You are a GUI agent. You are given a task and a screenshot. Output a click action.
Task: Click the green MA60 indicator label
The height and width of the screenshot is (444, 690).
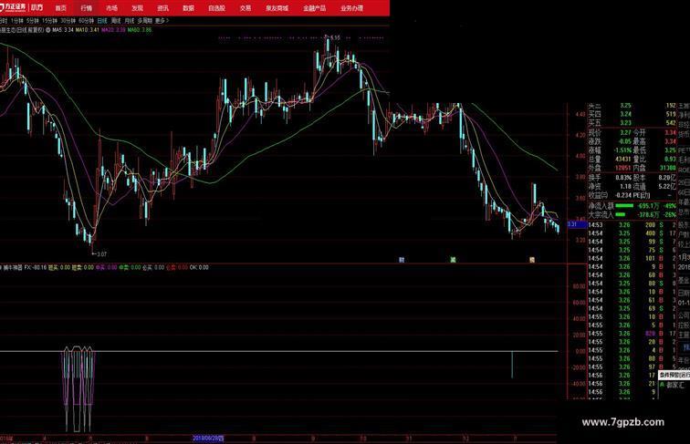(x=140, y=30)
